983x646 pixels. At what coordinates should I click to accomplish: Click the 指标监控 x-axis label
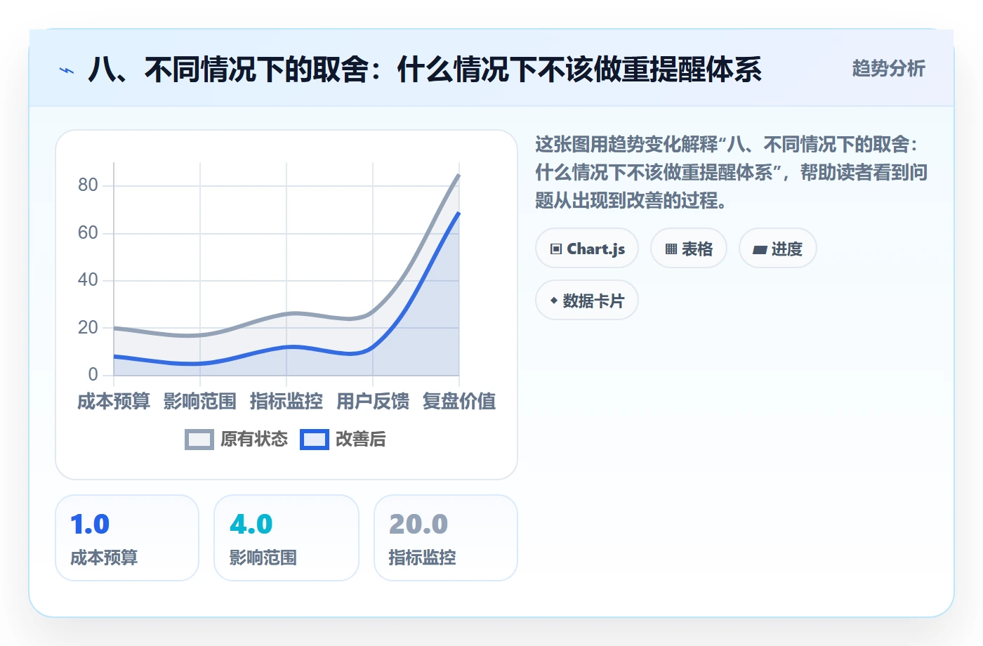click(286, 402)
